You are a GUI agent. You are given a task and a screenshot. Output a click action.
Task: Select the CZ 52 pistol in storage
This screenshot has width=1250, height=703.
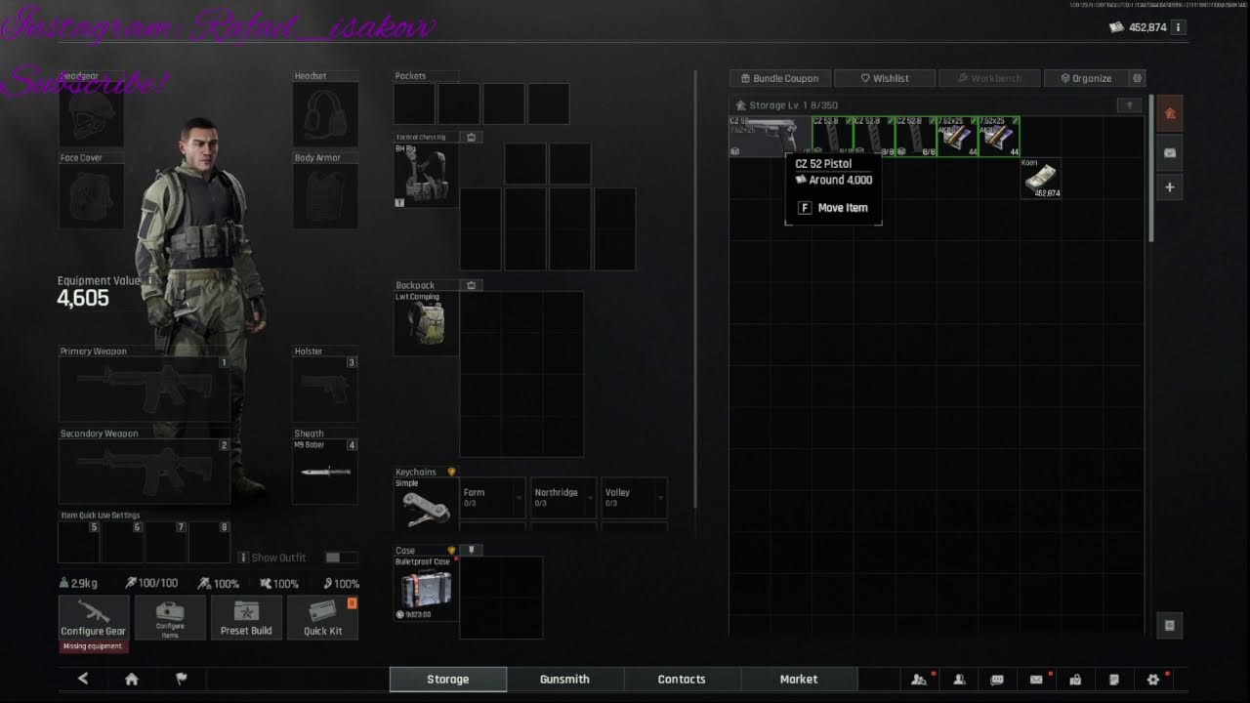[x=770, y=137]
